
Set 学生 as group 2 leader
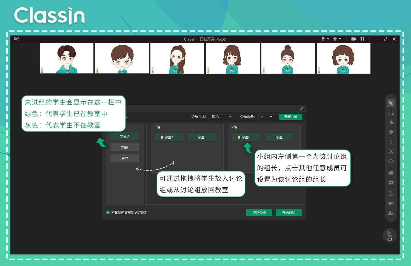pyautogui.click(x=279, y=137)
